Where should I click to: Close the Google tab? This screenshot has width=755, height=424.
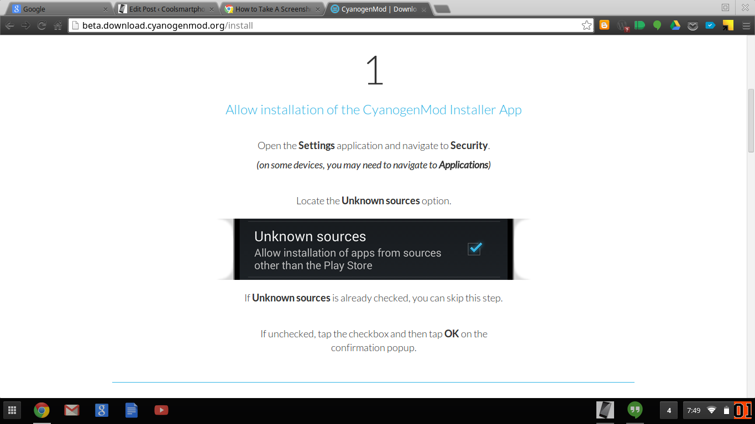tap(106, 9)
